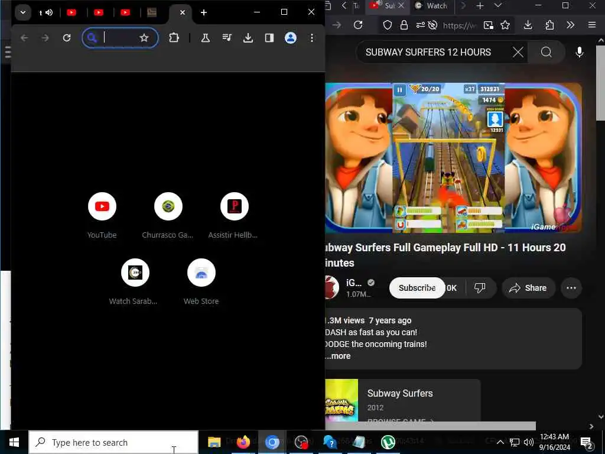Open Chrome three-dot menu
The image size is (605, 454).
312,38
